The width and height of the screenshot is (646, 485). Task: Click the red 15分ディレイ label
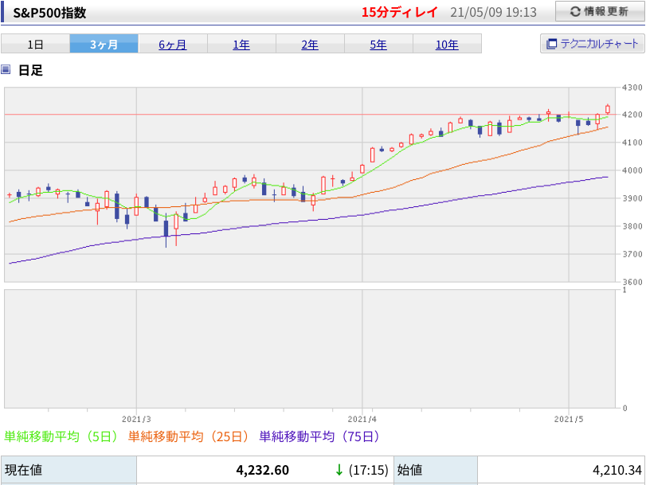399,12
